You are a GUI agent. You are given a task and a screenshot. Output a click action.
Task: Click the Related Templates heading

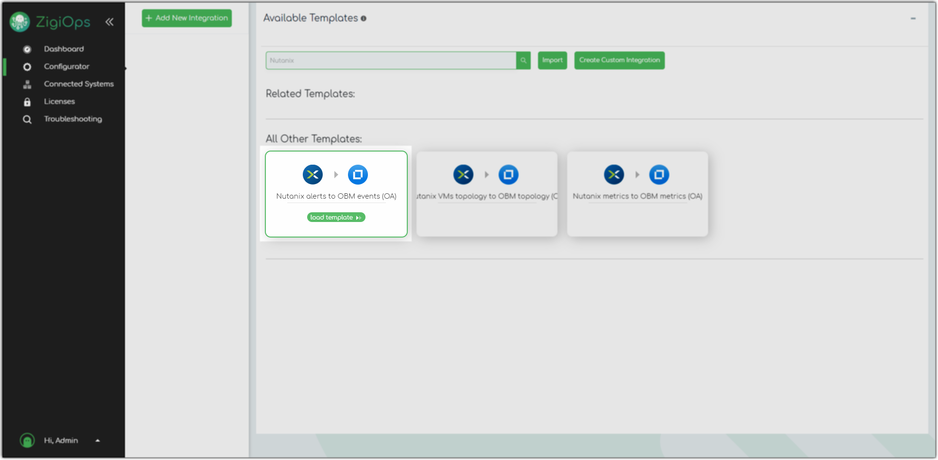[x=310, y=94]
